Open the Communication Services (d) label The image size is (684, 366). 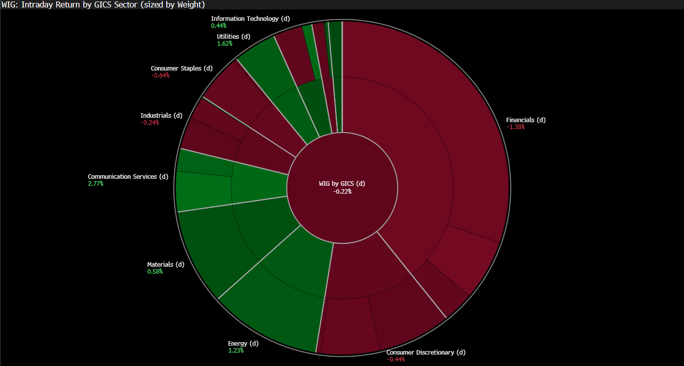click(x=128, y=177)
